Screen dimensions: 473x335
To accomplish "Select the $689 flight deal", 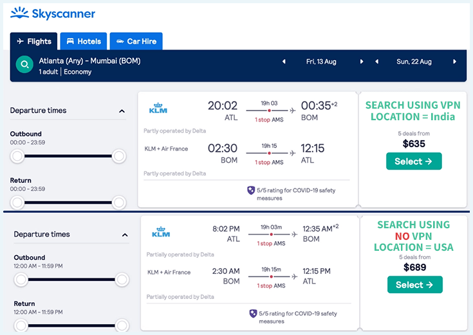I will click(x=415, y=285).
